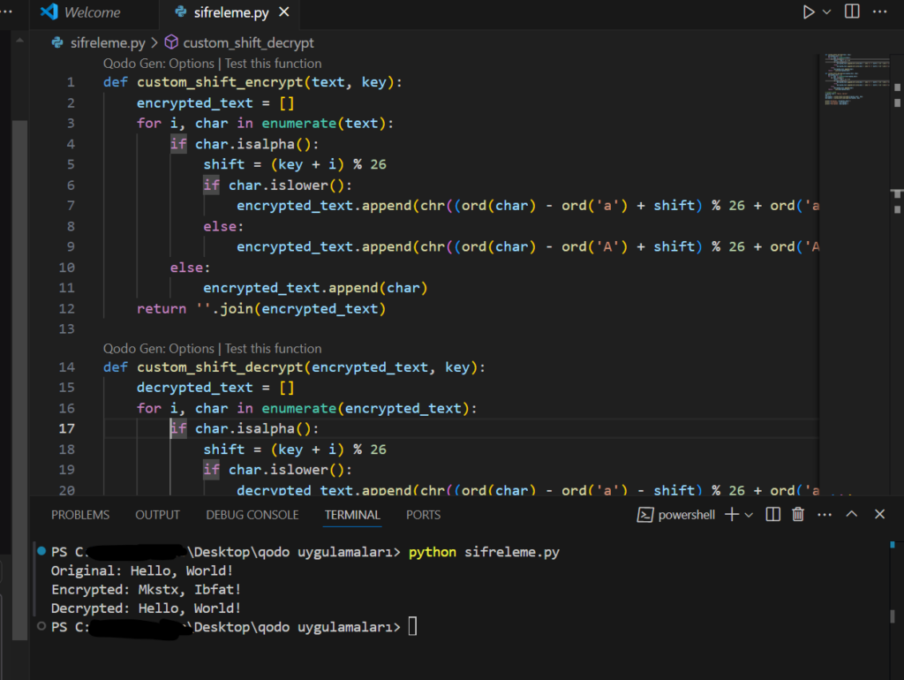Run the Python file with play button
The width and height of the screenshot is (904, 680).
click(x=809, y=12)
